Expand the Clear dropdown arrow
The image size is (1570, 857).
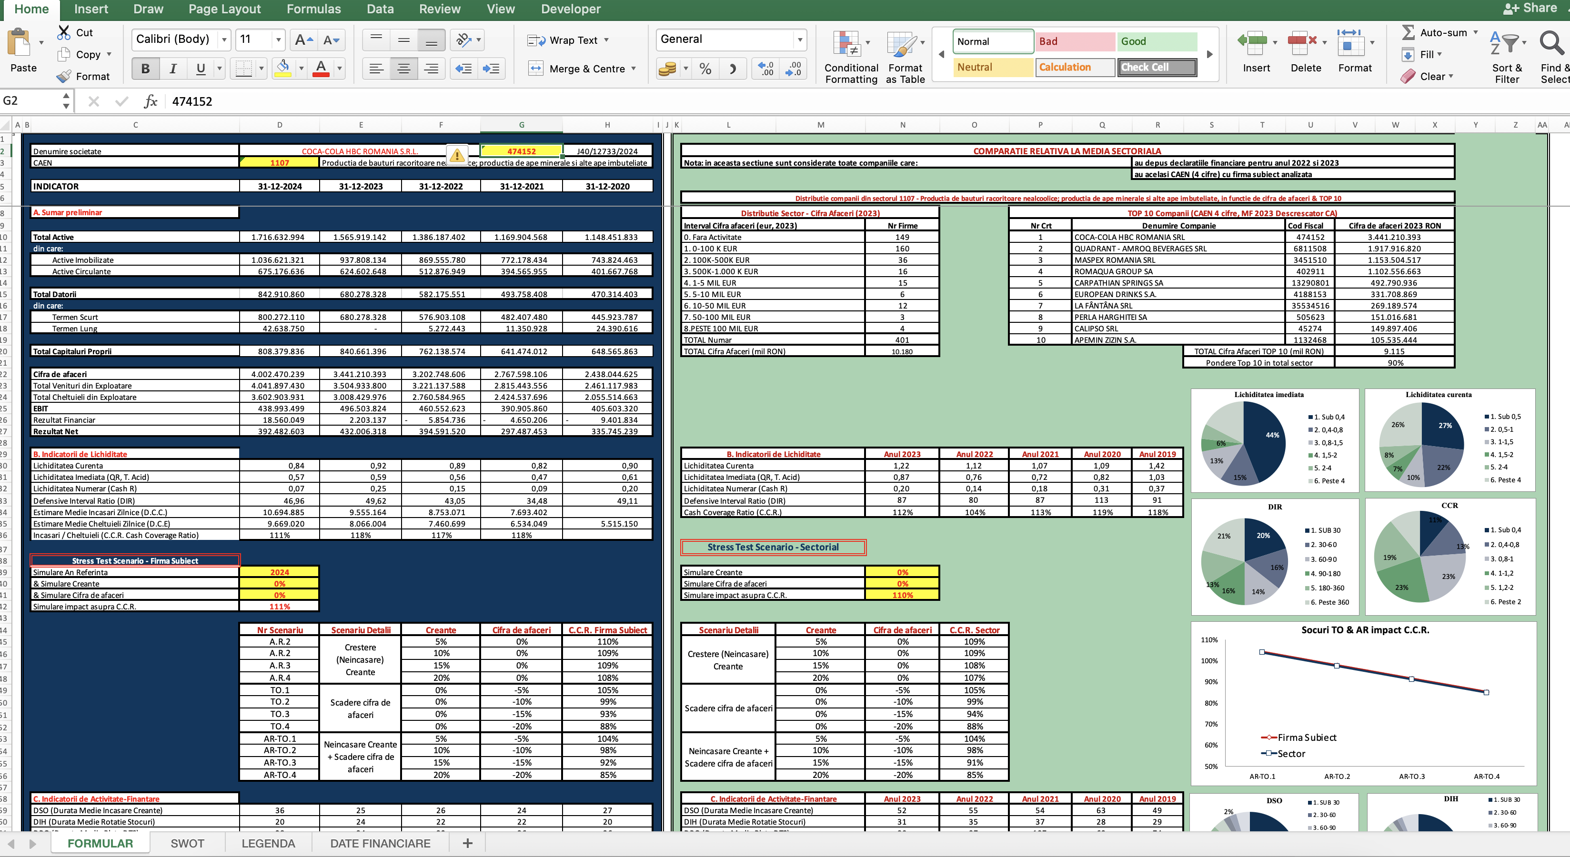coord(1451,76)
